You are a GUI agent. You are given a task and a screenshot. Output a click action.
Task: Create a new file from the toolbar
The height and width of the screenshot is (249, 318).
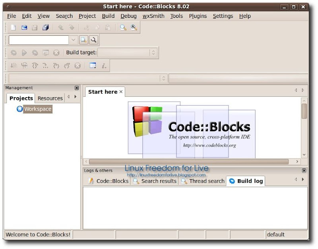tap(14, 27)
